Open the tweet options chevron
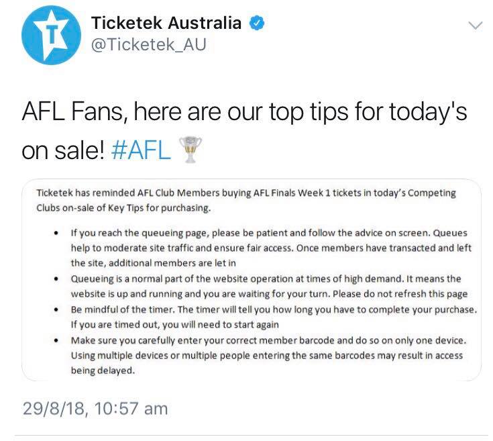 click(474, 26)
